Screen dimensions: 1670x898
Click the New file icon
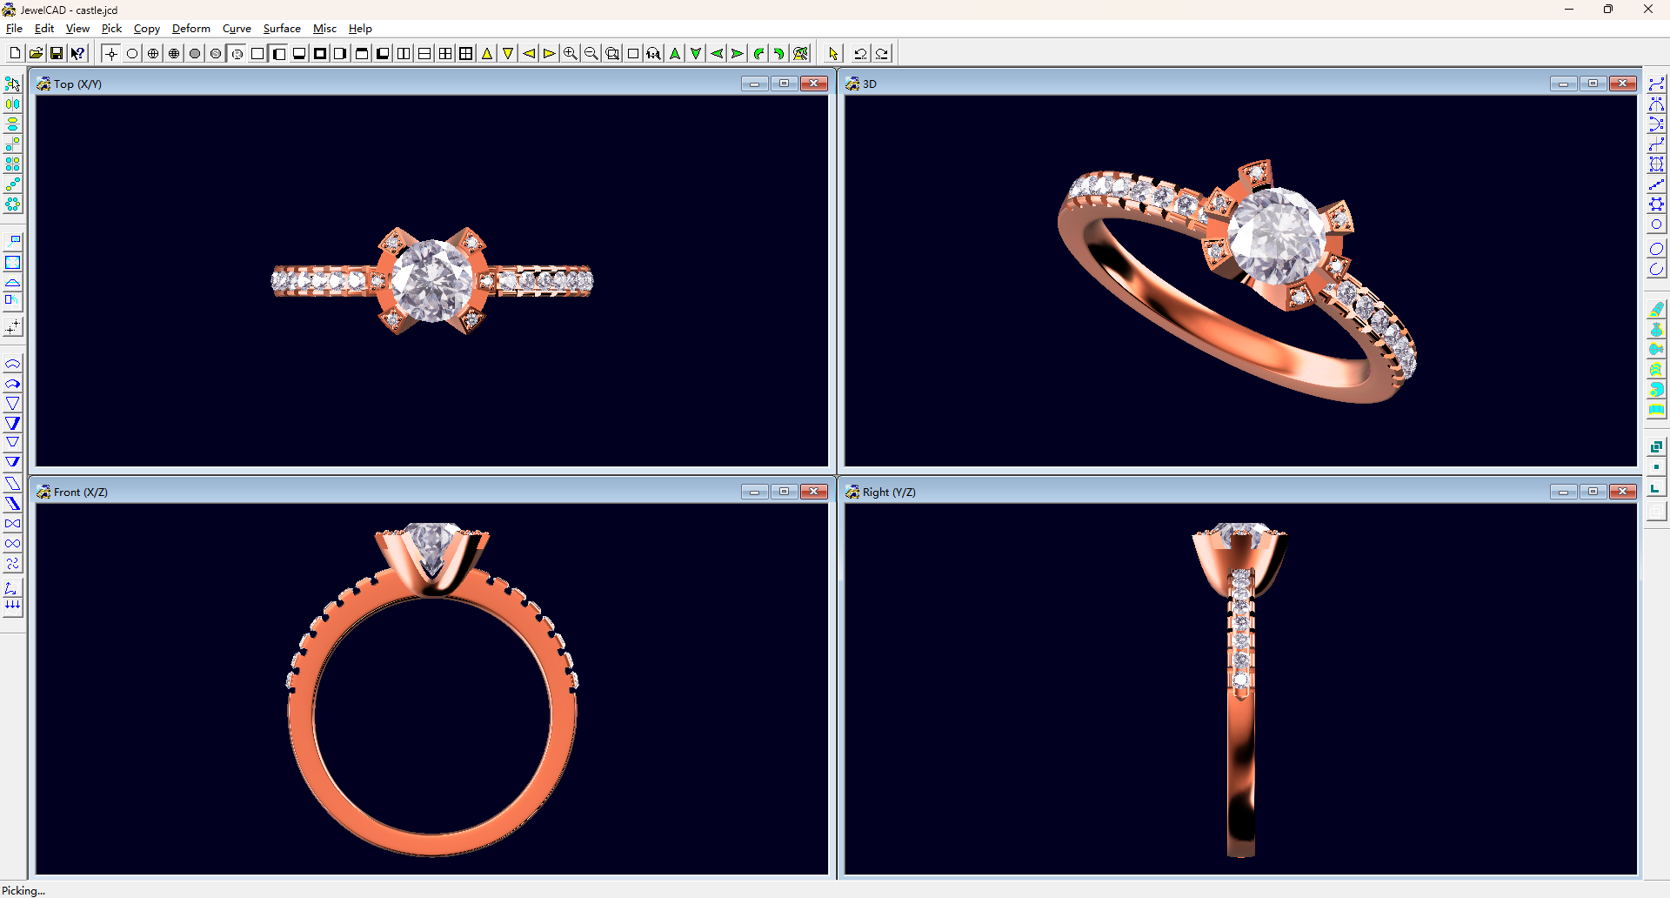[x=15, y=53]
